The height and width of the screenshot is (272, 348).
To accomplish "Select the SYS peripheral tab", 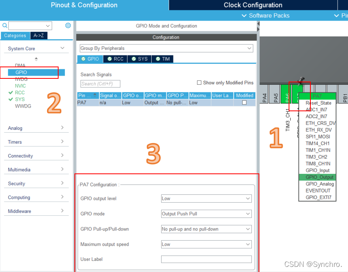I will click(x=140, y=59).
